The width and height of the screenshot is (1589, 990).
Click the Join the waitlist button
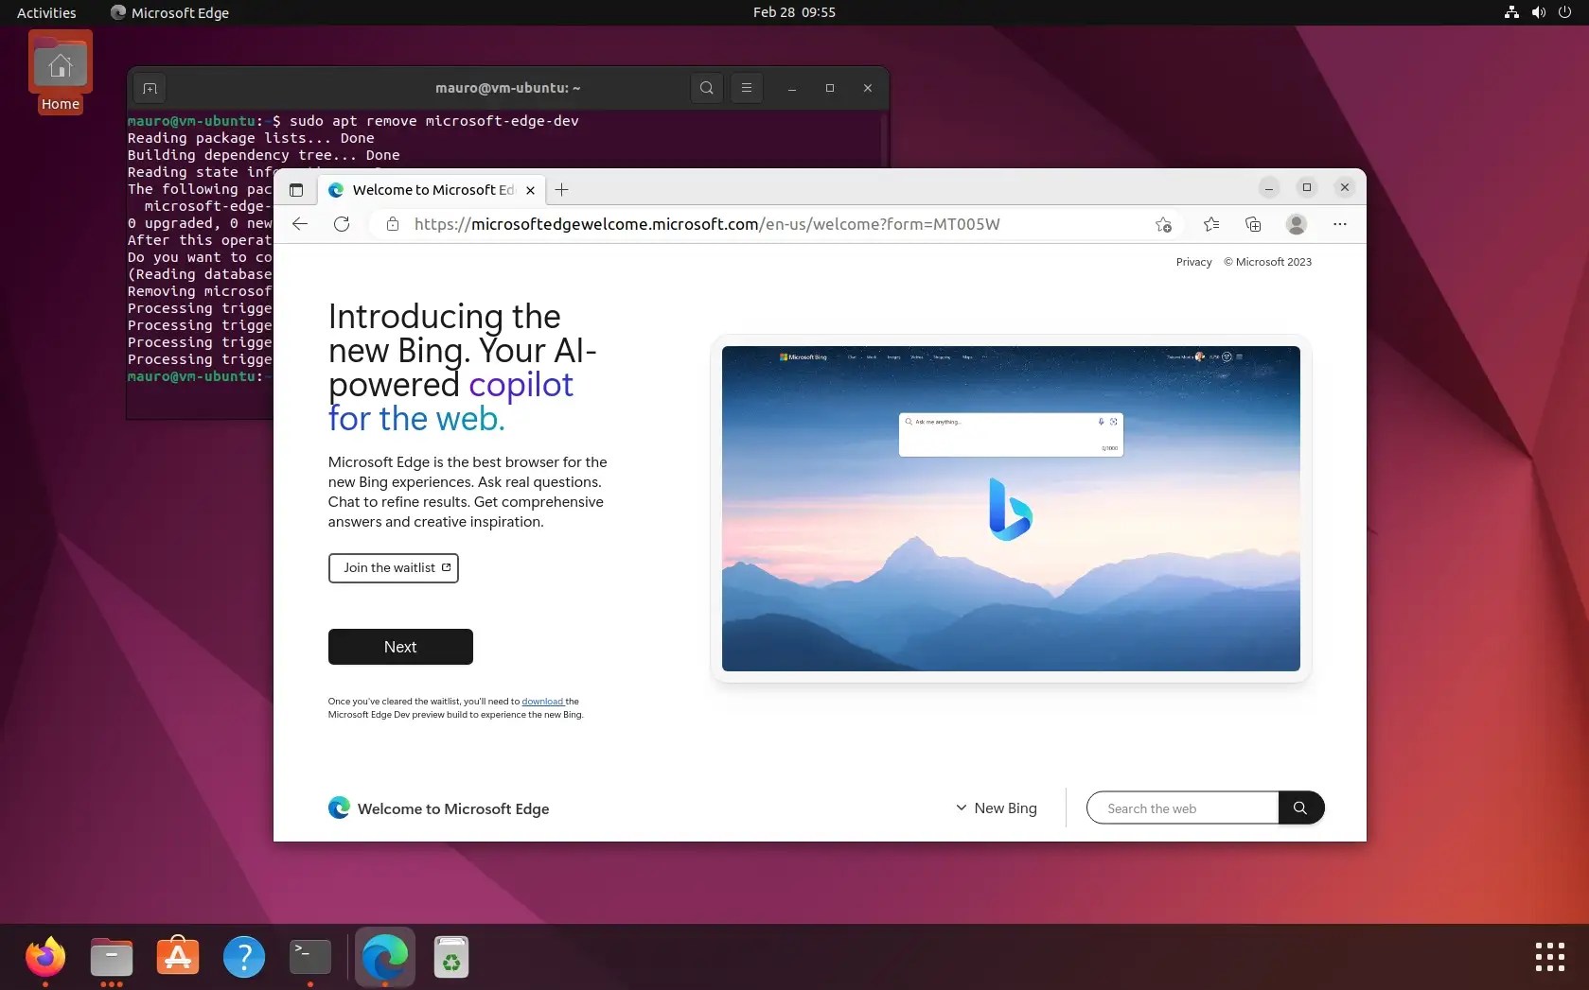click(393, 567)
